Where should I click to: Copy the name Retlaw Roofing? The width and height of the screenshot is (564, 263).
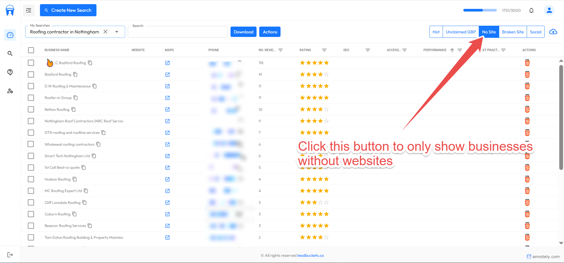(74, 110)
